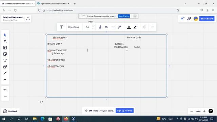This screenshot has height=122, width=217.
Task: Open site security shield icon
Action: pos(39,10)
